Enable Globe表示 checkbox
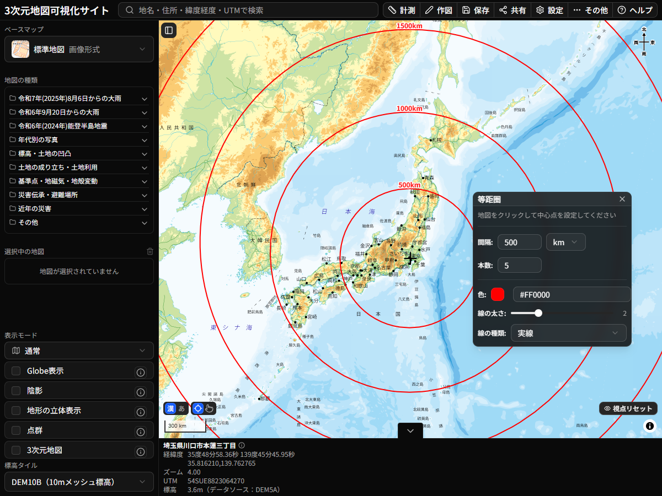The width and height of the screenshot is (662, 496). [x=16, y=371]
